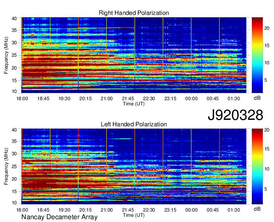Click the 10 dB tick on Left Handed color bar
This screenshot has width=274, height=222.
coord(267,169)
